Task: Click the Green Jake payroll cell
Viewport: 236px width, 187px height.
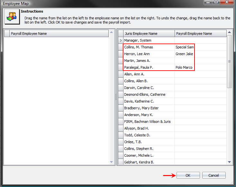Action: coord(184,54)
